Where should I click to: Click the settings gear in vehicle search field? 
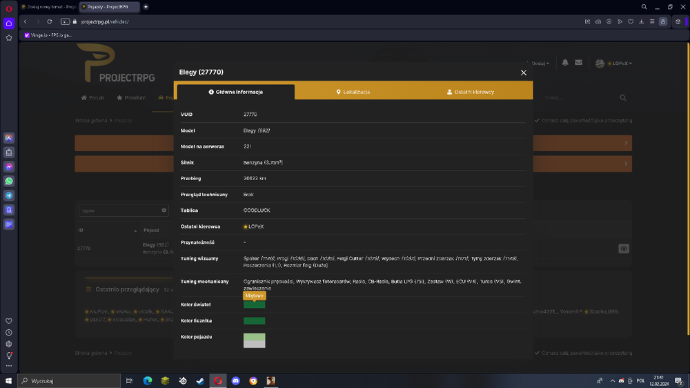[x=164, y=211]
